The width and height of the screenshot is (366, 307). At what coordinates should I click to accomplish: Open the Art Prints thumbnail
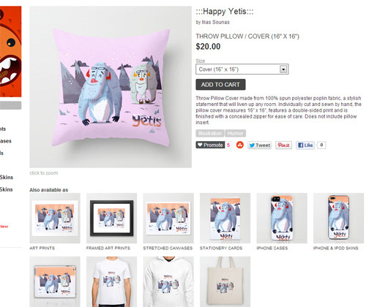coord(55,218)
